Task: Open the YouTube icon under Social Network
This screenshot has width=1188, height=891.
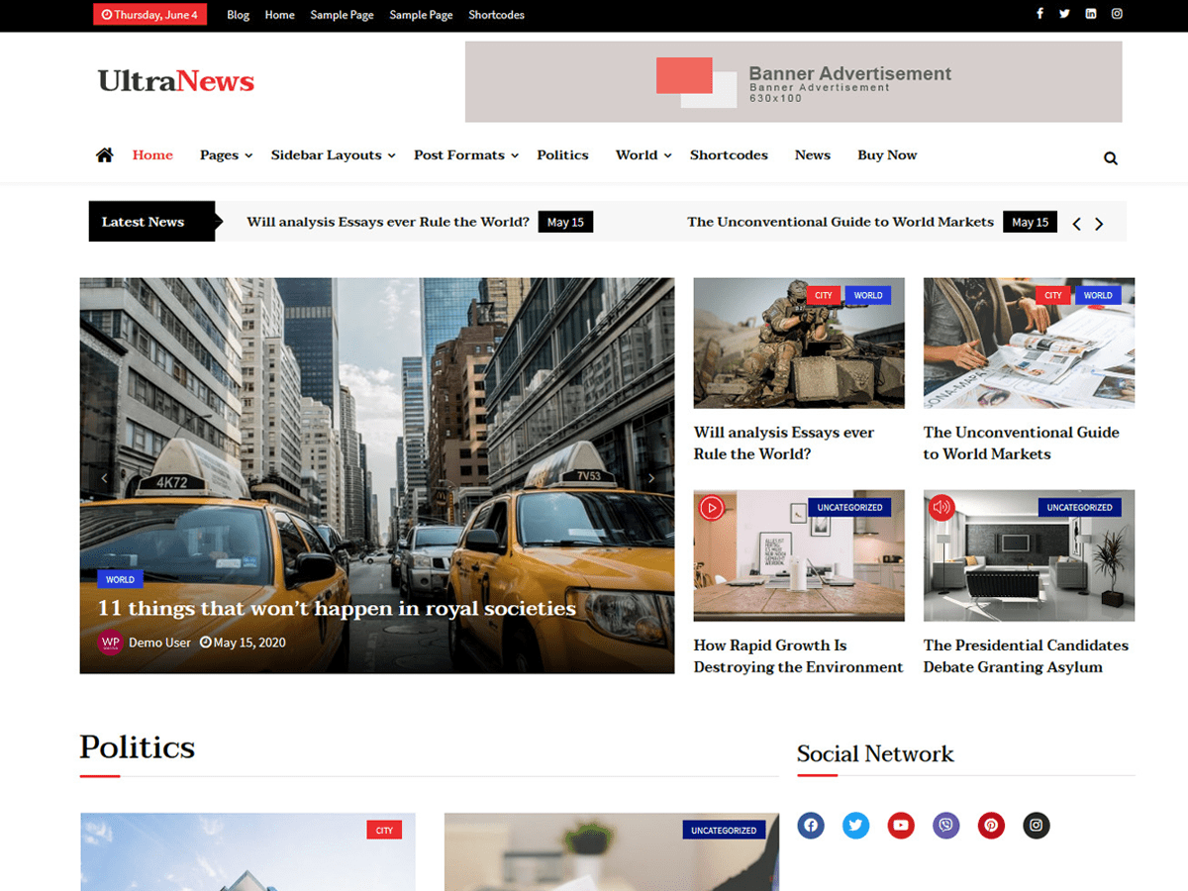Action: [901, 825]
